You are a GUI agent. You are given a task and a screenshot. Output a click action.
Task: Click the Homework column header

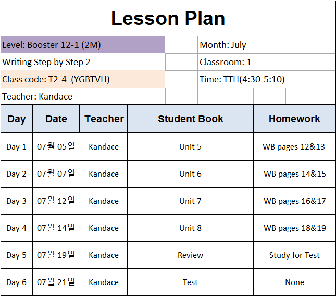[x=294, y=119]
